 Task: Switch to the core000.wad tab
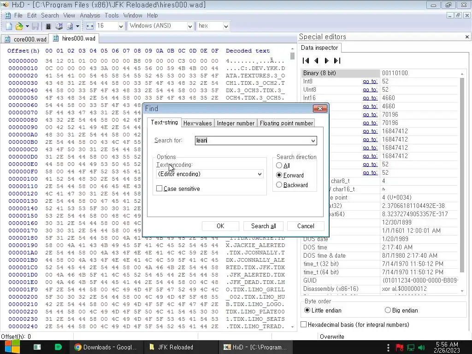tap(25, 39)
